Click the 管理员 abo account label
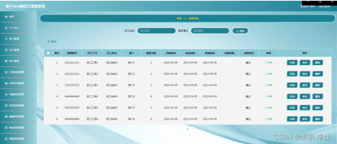Screen dimensions: 337x144 (307, 6)
